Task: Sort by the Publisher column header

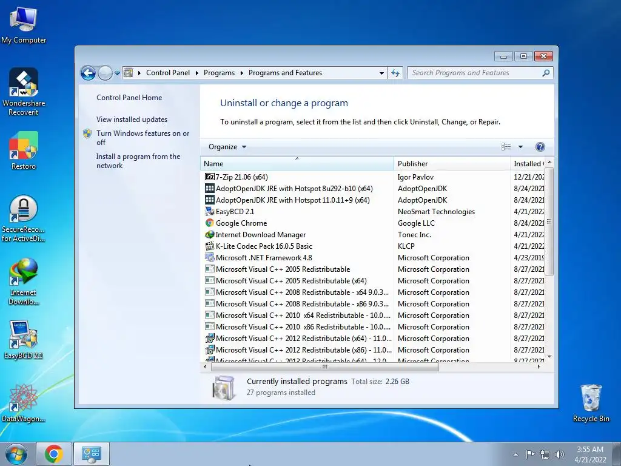Action: pos(452,163)
